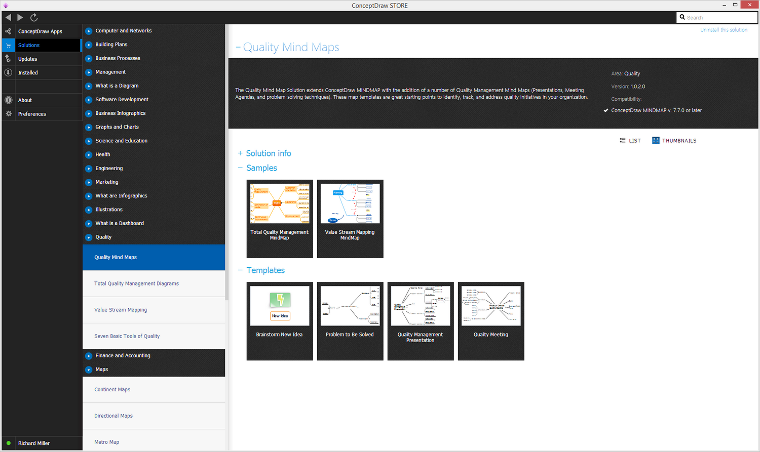This screenshot has width=760, height=452.
Task: Go back with the left arrow icon
Action: 8,17
